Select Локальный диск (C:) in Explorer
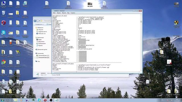This screenshot has height=102, width=182. 43,56
